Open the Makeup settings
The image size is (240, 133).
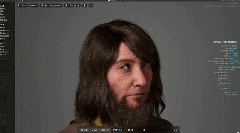click(4, 20)
